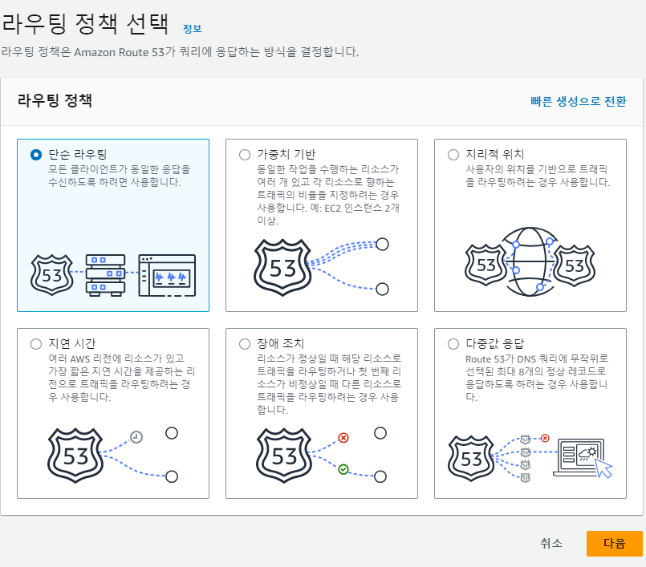
Task: Click the 지리적 위치 description text
Action: (x=538, y=176)
